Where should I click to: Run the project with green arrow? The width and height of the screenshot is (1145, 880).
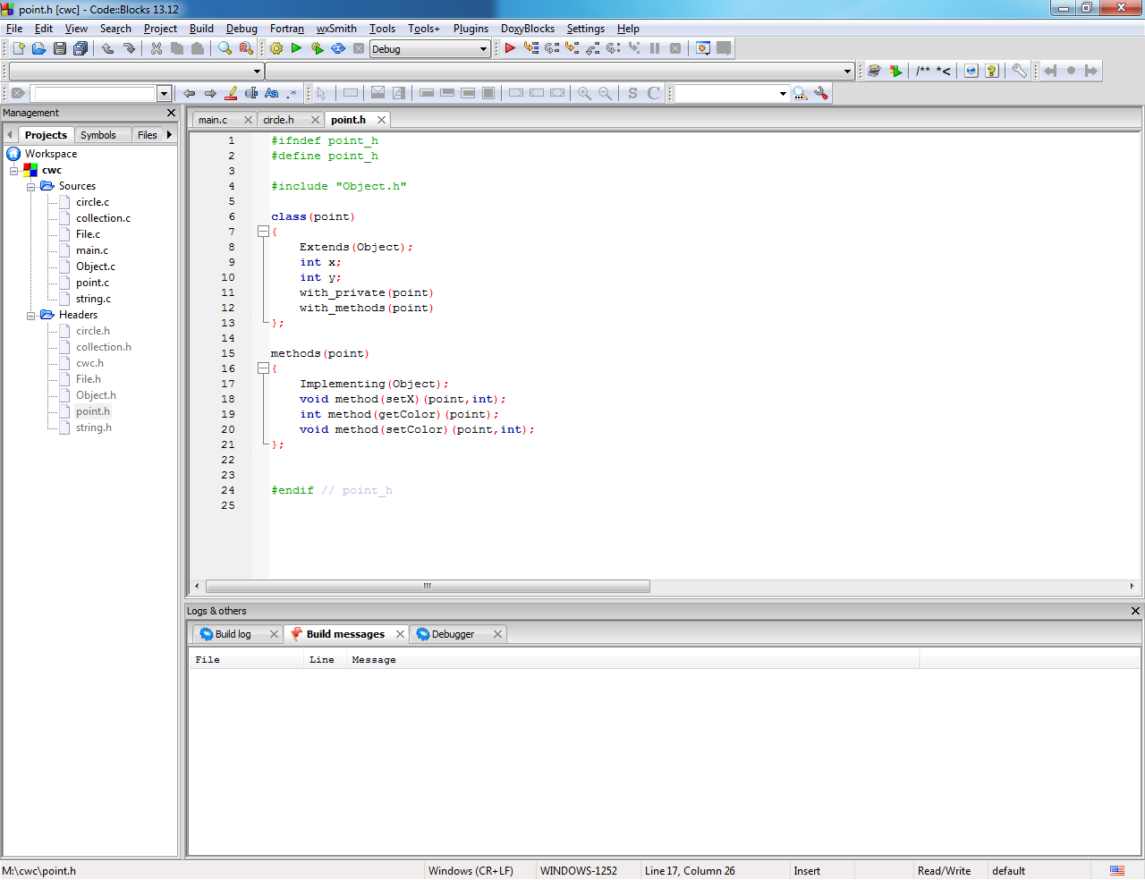(x=296, y=48)
